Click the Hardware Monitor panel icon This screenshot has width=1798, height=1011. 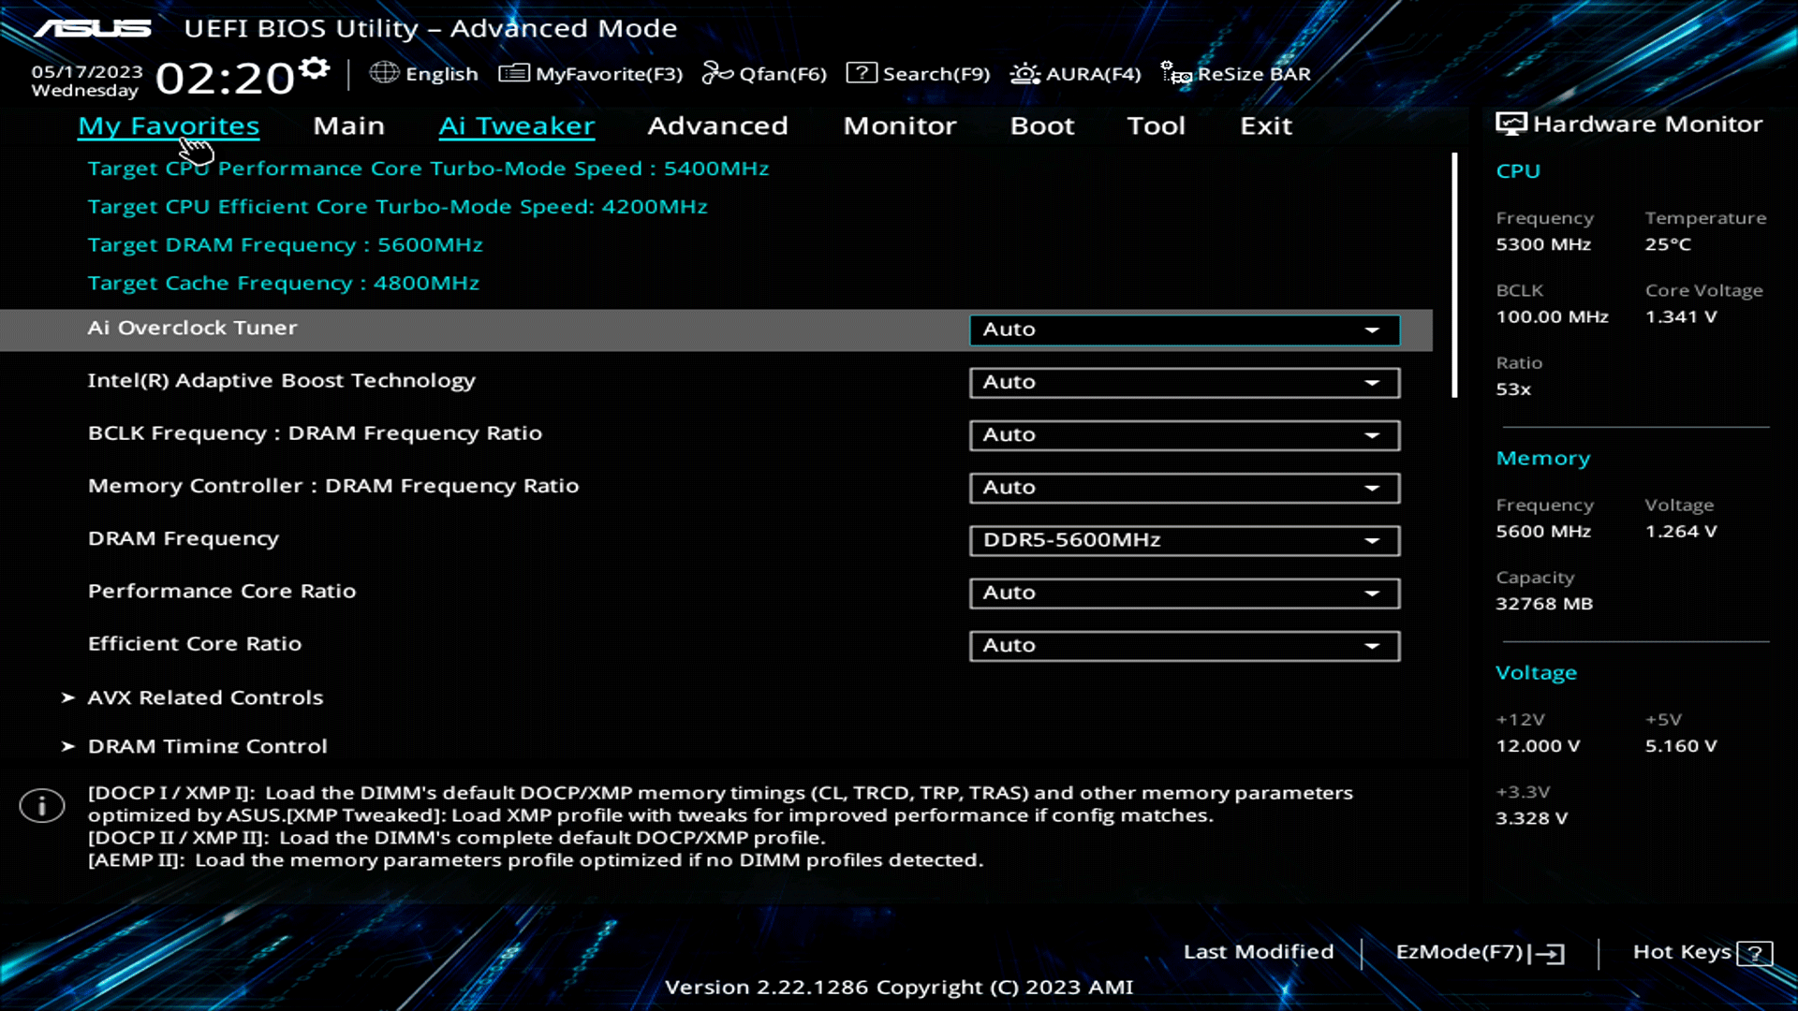pyautogui.click(x=1511, y=122)
